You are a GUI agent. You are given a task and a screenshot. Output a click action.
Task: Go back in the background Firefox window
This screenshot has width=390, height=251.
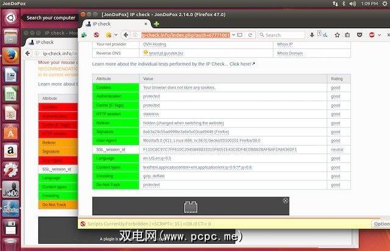(28, 53)
